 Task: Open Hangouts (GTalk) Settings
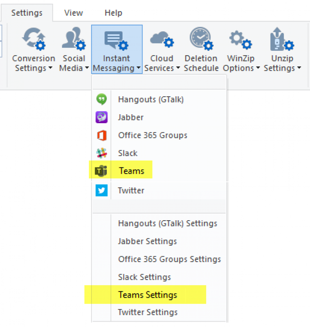point(159,223)
